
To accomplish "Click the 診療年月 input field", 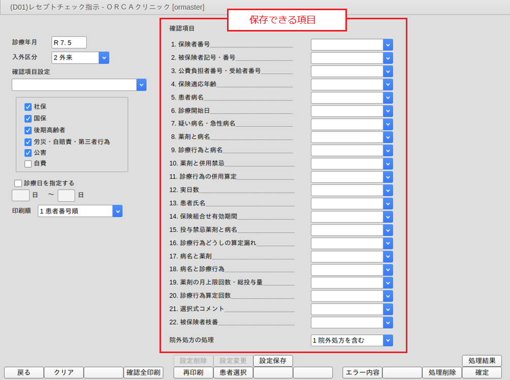I will point(69,42).
